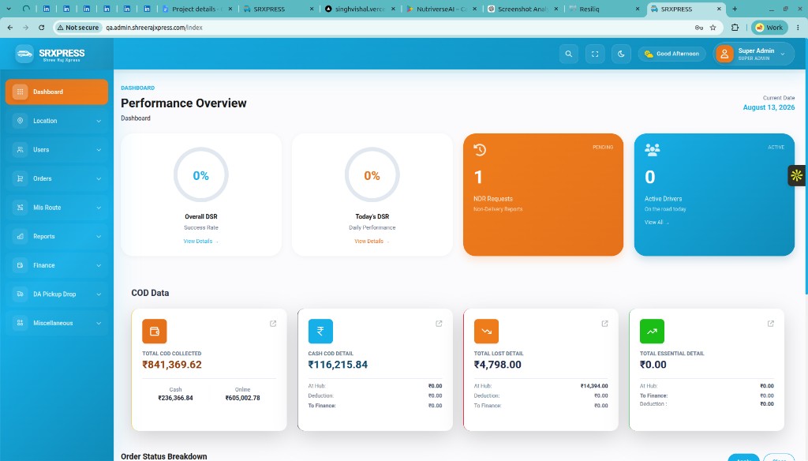
Task: Switch to the singhvishal.vercel tab
Action: [x=360, y=9]
